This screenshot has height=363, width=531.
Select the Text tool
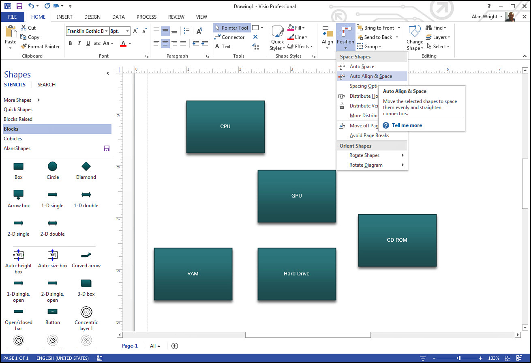coord(223,46)
